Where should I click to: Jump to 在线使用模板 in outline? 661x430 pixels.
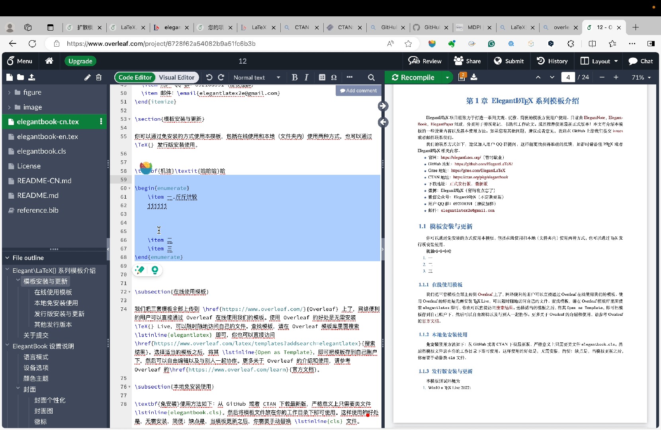53,292
